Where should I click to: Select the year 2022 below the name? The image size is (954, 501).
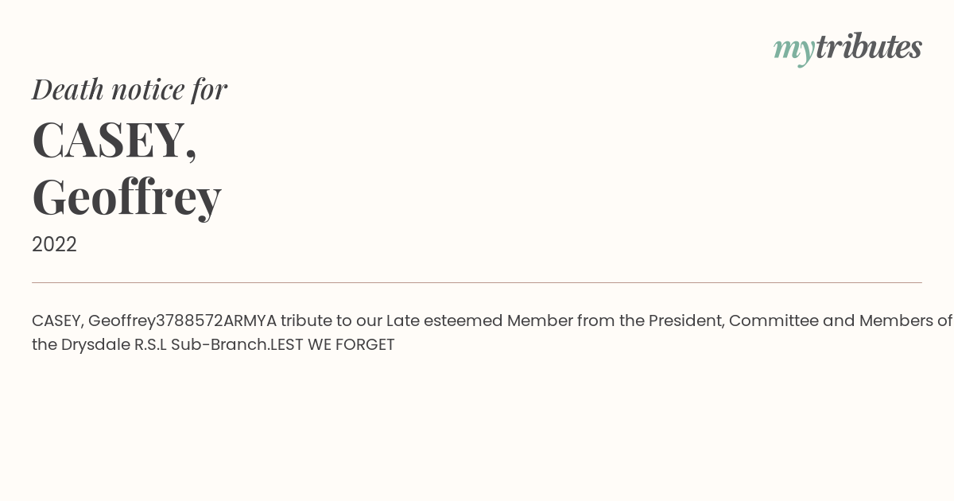tap(54, 244)
